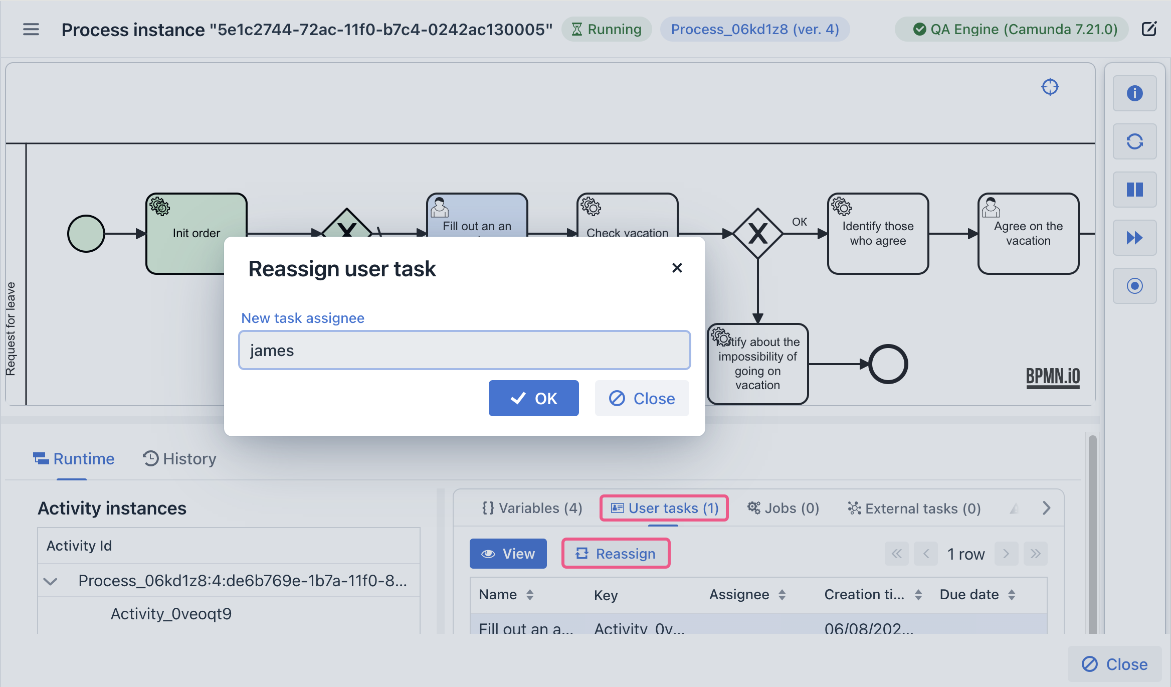This screenshot has height=687, width=1171.
Task: Click the New task assignee input field
Action: (x=465, y=350)
